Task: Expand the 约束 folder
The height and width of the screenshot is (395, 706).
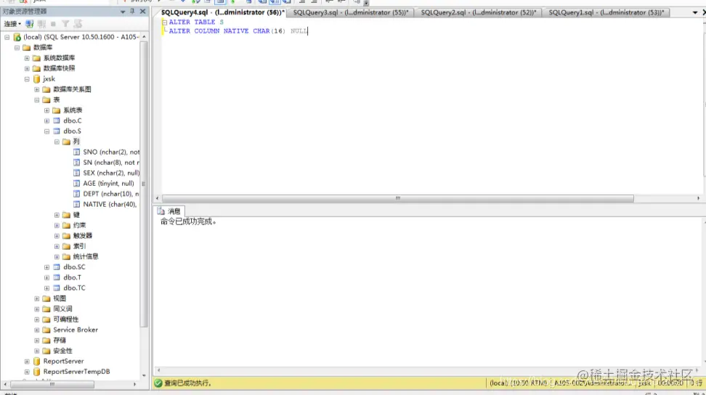Action: pos(57,225)
